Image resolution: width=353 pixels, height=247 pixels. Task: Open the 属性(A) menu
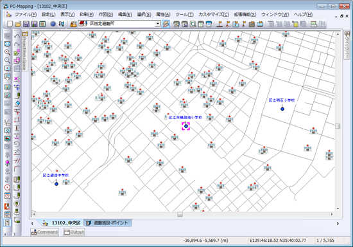click(x=163, y=15)
